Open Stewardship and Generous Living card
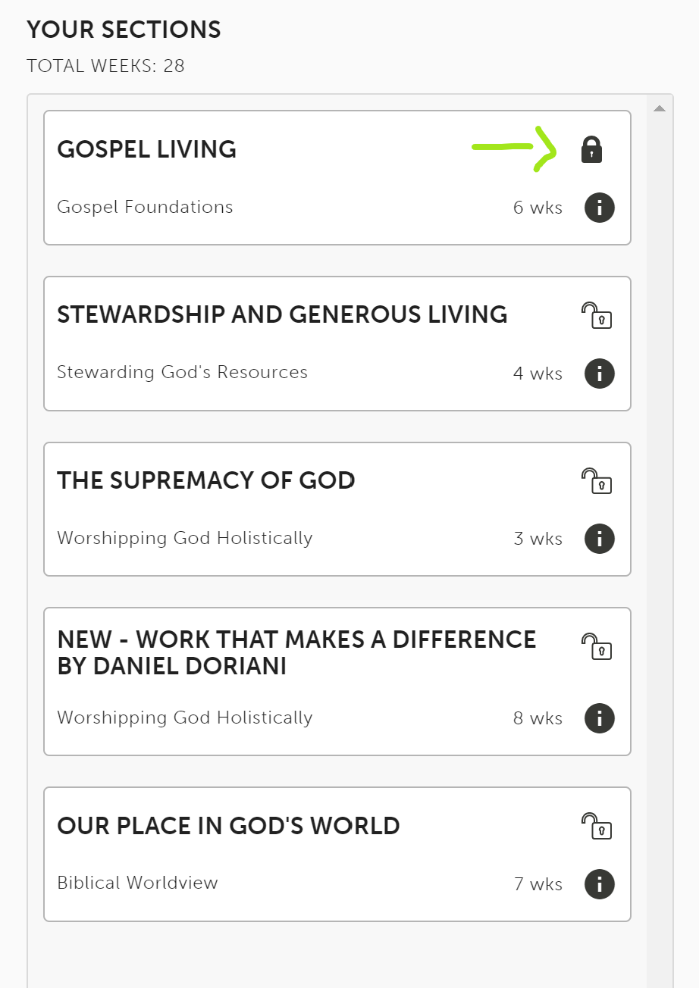 337,343
